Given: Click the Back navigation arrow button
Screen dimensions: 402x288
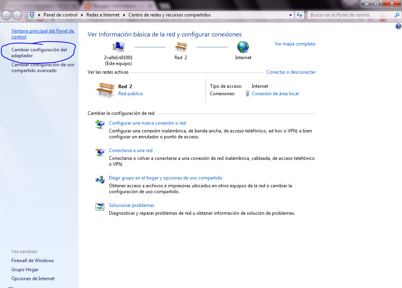Looking at the screenshot, I should click(6, 15).
